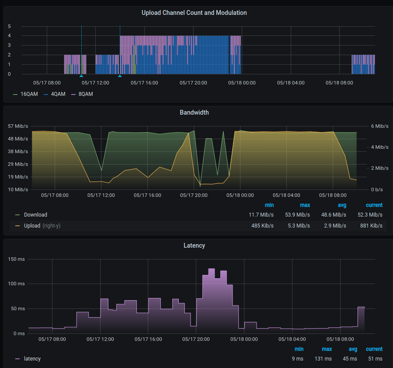Click the first annotation marker triangle before 12:00
This screenshot has height=368, width=393.
click(x=81, y=76)
